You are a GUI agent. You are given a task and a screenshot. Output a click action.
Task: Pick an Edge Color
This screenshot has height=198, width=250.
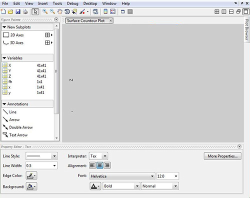pyautogui.click(x=31, y=175)
